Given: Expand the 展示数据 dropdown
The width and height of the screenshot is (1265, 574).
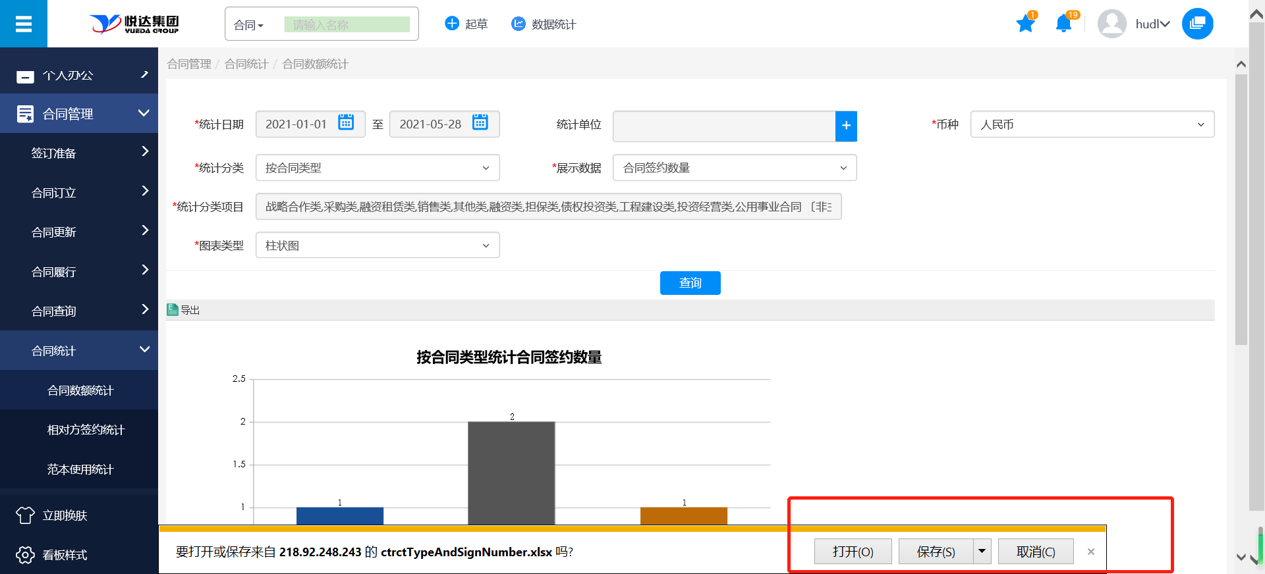Looking at the screenshot, I should pyautogui.click(x=735, y=168).
